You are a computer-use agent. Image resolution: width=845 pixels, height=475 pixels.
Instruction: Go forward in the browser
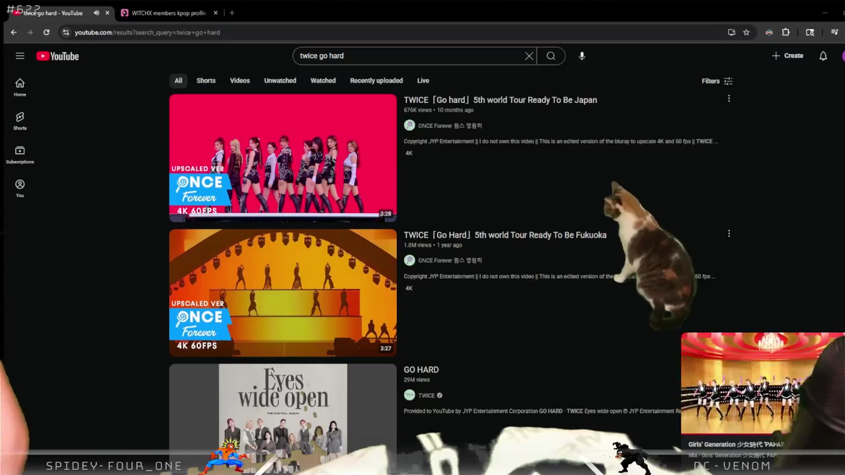[x=30, y=32]
